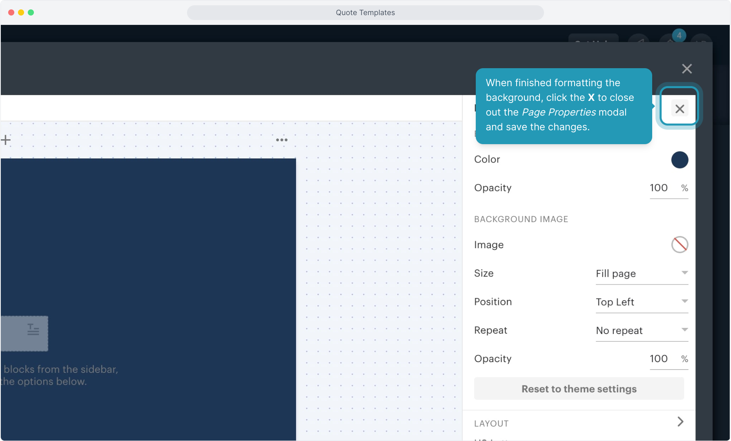This screenshot has width=731, height=441.
Task: Open the Position dropdown set to Top Left
Action: (x=642, y=302)
